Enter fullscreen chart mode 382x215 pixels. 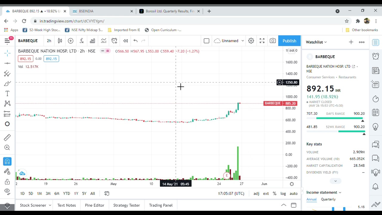tap(262, 41)
